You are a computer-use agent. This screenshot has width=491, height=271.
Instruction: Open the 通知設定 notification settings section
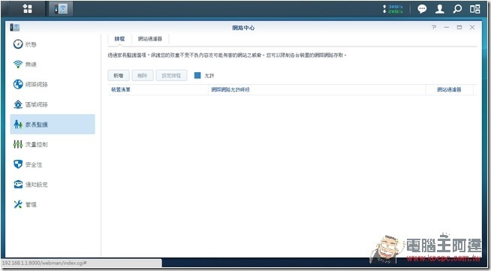point(53,185)
